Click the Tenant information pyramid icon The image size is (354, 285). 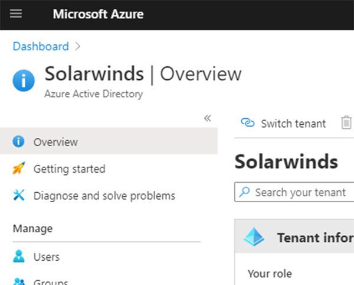[x=254, y=237]
